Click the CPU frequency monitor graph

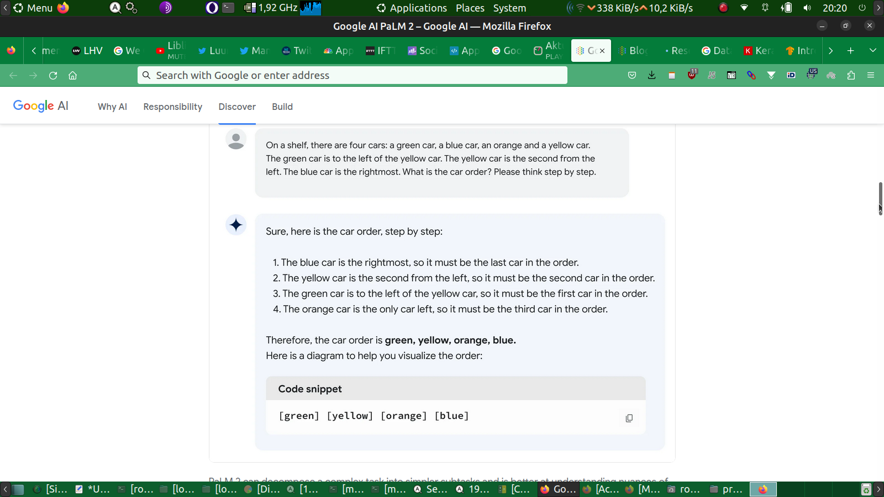pyautogui.click(x=311, y=8)
